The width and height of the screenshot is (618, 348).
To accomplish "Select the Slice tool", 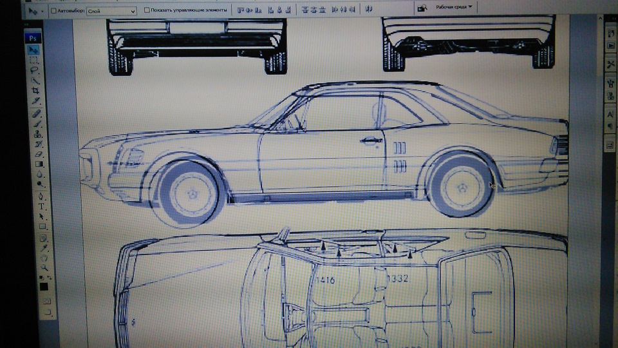I will (x=35, y=101).
